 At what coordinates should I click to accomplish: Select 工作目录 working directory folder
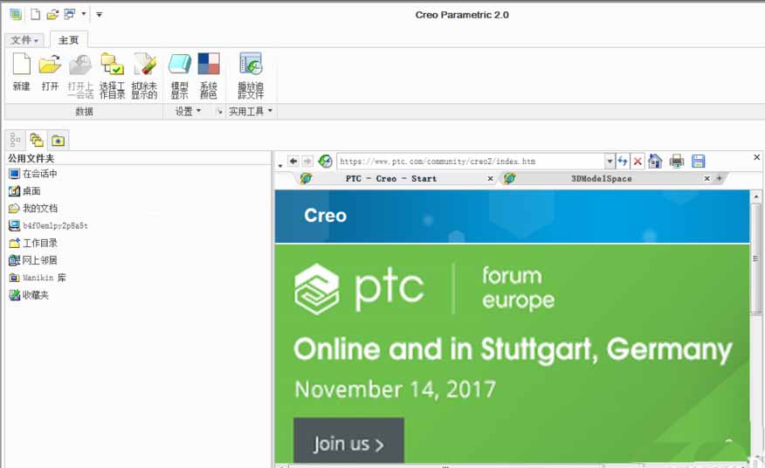(x=33, y=243)
